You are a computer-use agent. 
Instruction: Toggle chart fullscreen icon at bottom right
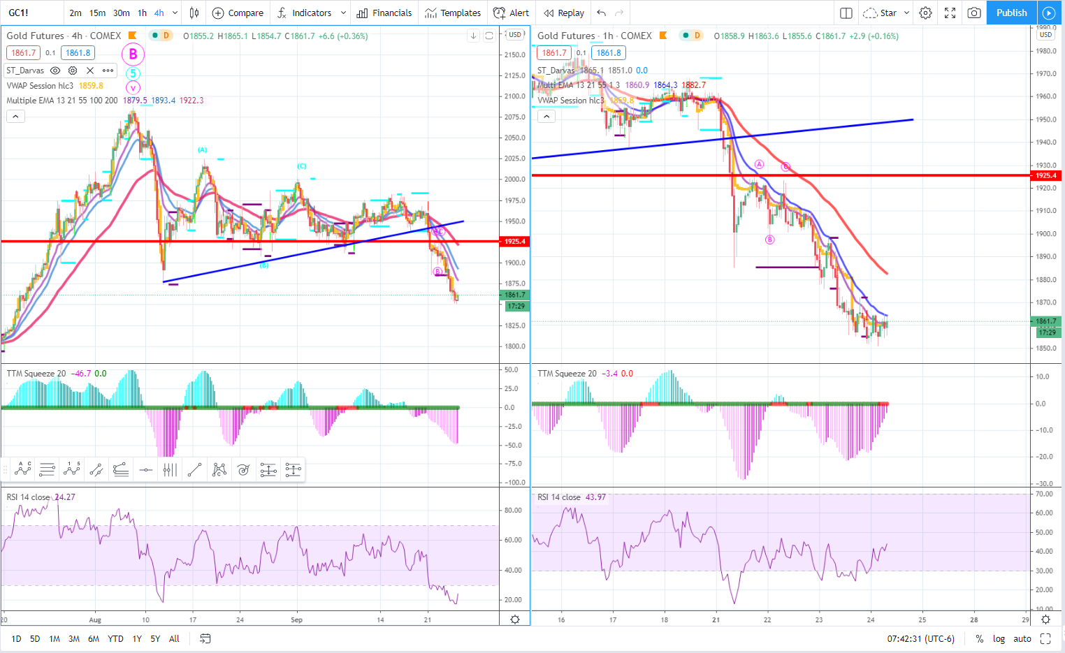pyautogui.click(x=1045, y=638)
